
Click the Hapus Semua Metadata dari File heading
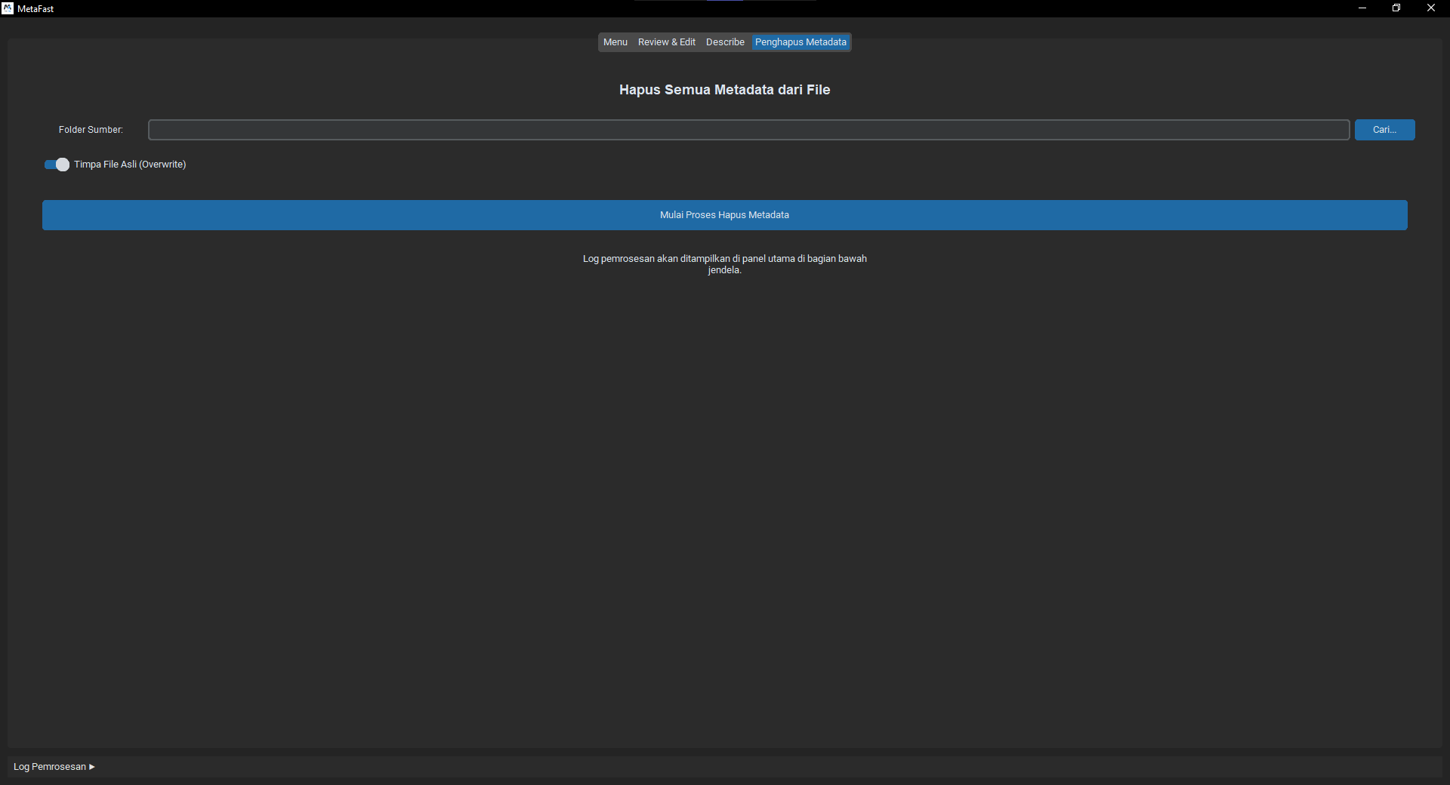click(723, 89)
